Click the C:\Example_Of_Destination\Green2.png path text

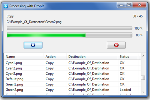pos(34,22)
